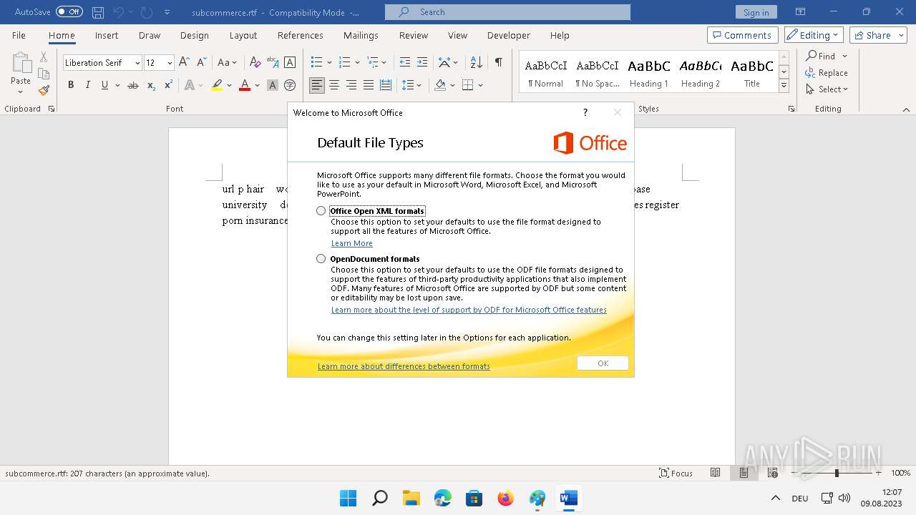916x515 pixels.
Task: Decrease font size with shrink icon
Action: (x=201, y=63)
